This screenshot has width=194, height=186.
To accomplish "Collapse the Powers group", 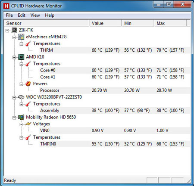I will click(21, 84).
